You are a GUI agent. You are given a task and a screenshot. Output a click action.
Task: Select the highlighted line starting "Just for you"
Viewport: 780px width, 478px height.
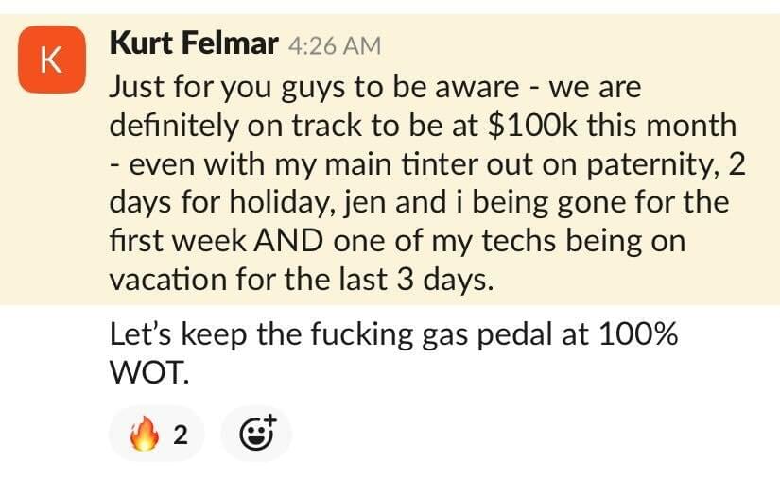(x=375, y=88)
